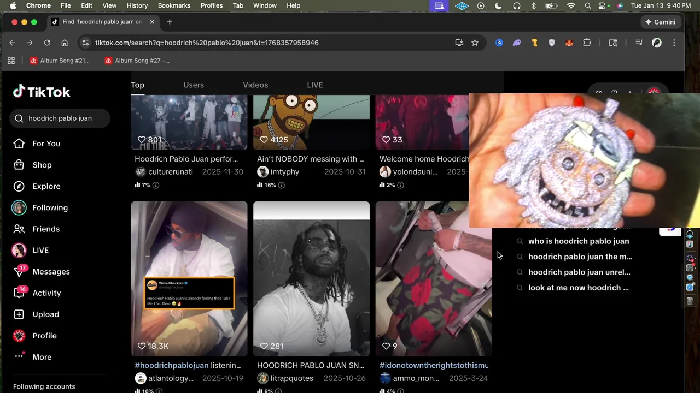The width and height of the screenshot is (700, 393).
Task: Switch to the Top tab
Action: [137, 85]
